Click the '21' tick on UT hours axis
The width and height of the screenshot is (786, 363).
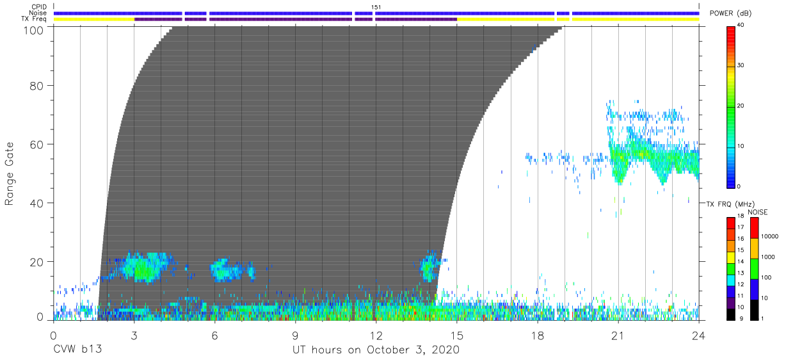coord(618,335)
